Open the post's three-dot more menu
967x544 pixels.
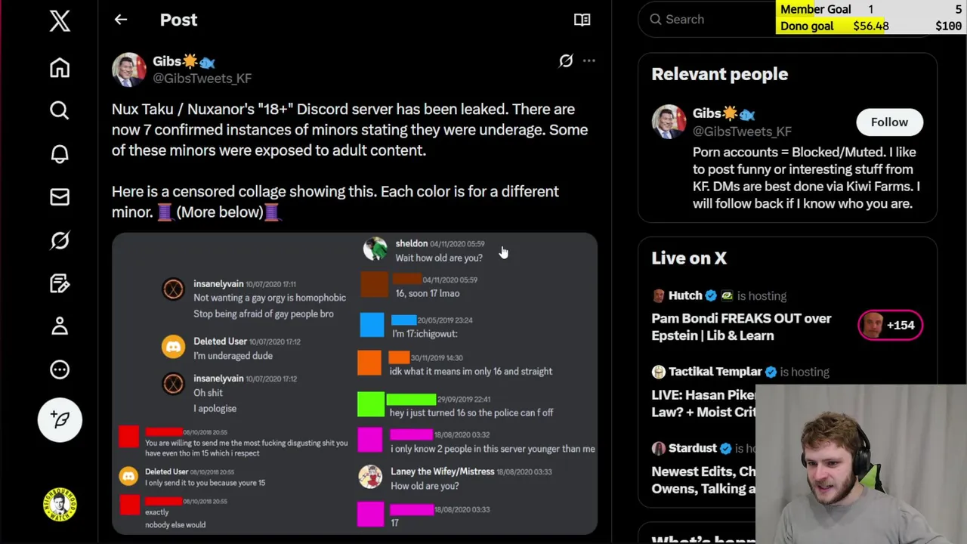[589, 61]
